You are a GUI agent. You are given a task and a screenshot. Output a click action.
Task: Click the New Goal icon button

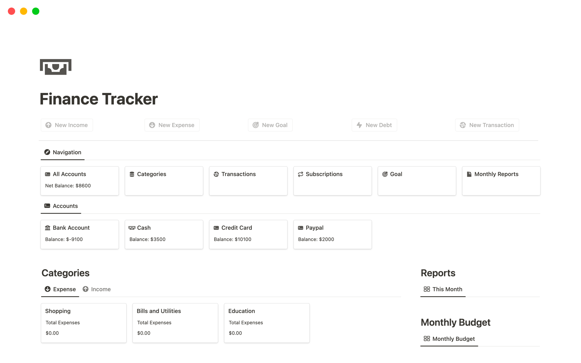click(x=255, y=125)
